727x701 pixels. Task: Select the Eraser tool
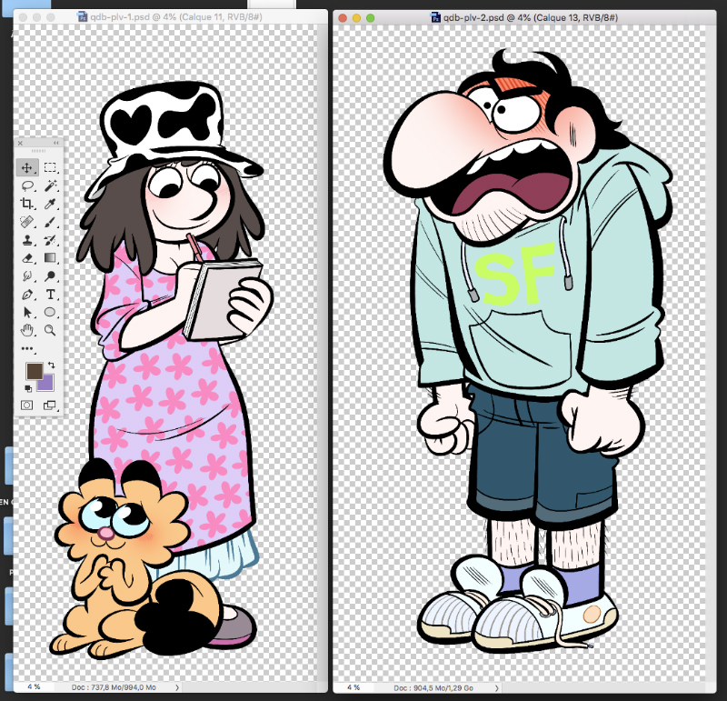pyautogui.click(x=27, y=258)
